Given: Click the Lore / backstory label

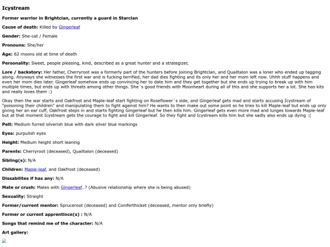Looking at the screenshot, I should click(x=22, y=72).
